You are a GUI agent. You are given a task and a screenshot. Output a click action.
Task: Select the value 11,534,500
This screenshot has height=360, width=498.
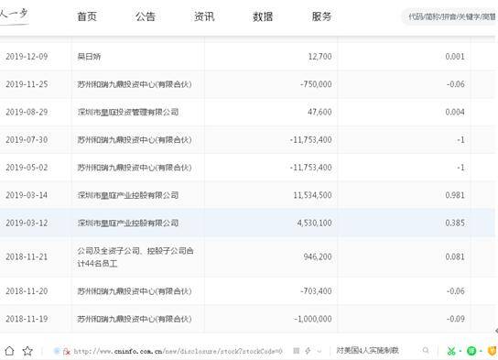click(312, 195)
